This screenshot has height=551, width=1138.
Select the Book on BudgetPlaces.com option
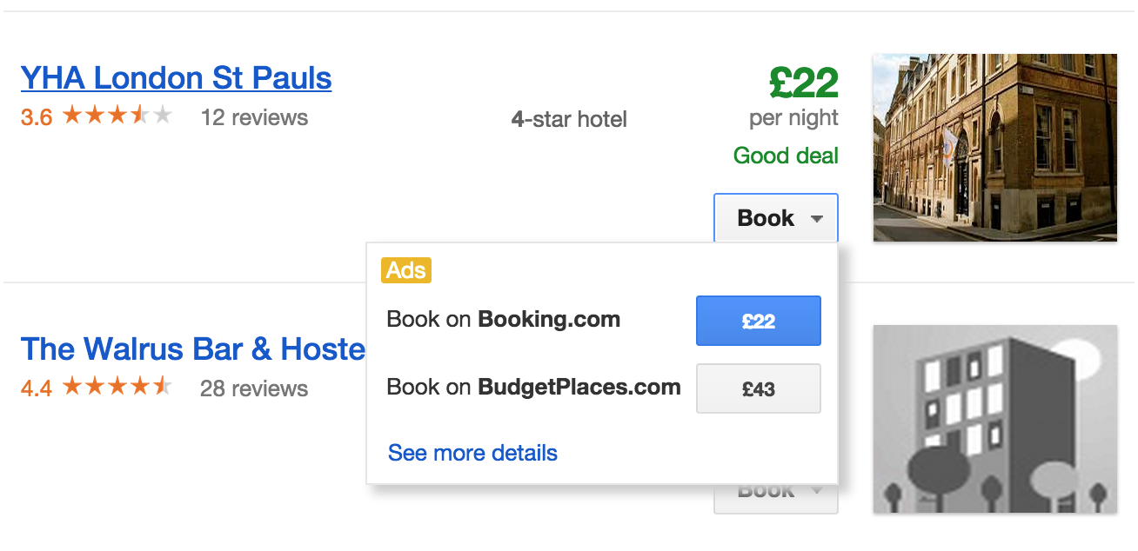click(x=758, y=388)
